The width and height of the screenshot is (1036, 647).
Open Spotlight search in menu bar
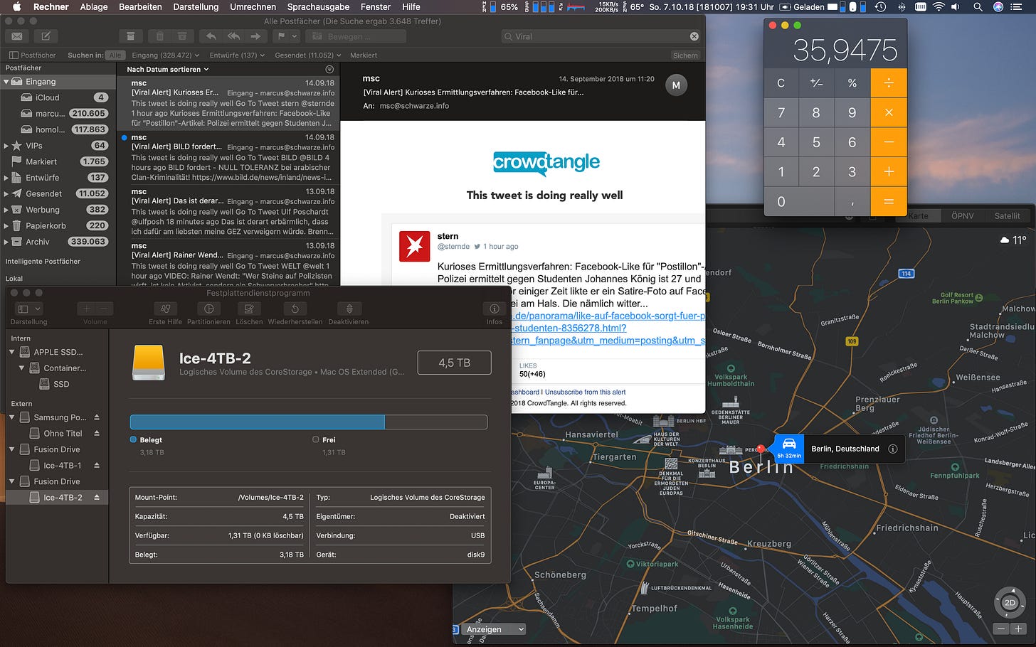pos(978,6)
